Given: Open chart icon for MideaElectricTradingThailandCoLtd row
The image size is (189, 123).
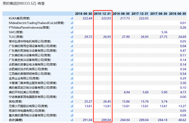Looking at the screenshot, I should click(72, 23).
